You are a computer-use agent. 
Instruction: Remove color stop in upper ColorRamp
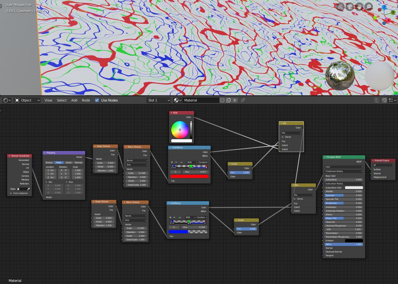pos(176,162)
